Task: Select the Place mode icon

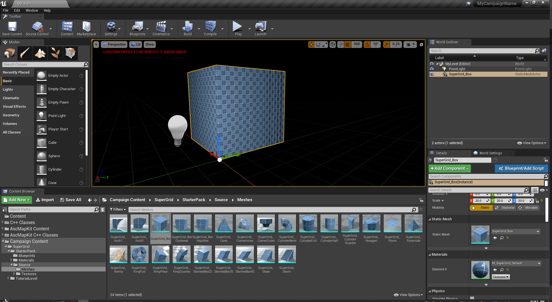Action: 10,53
